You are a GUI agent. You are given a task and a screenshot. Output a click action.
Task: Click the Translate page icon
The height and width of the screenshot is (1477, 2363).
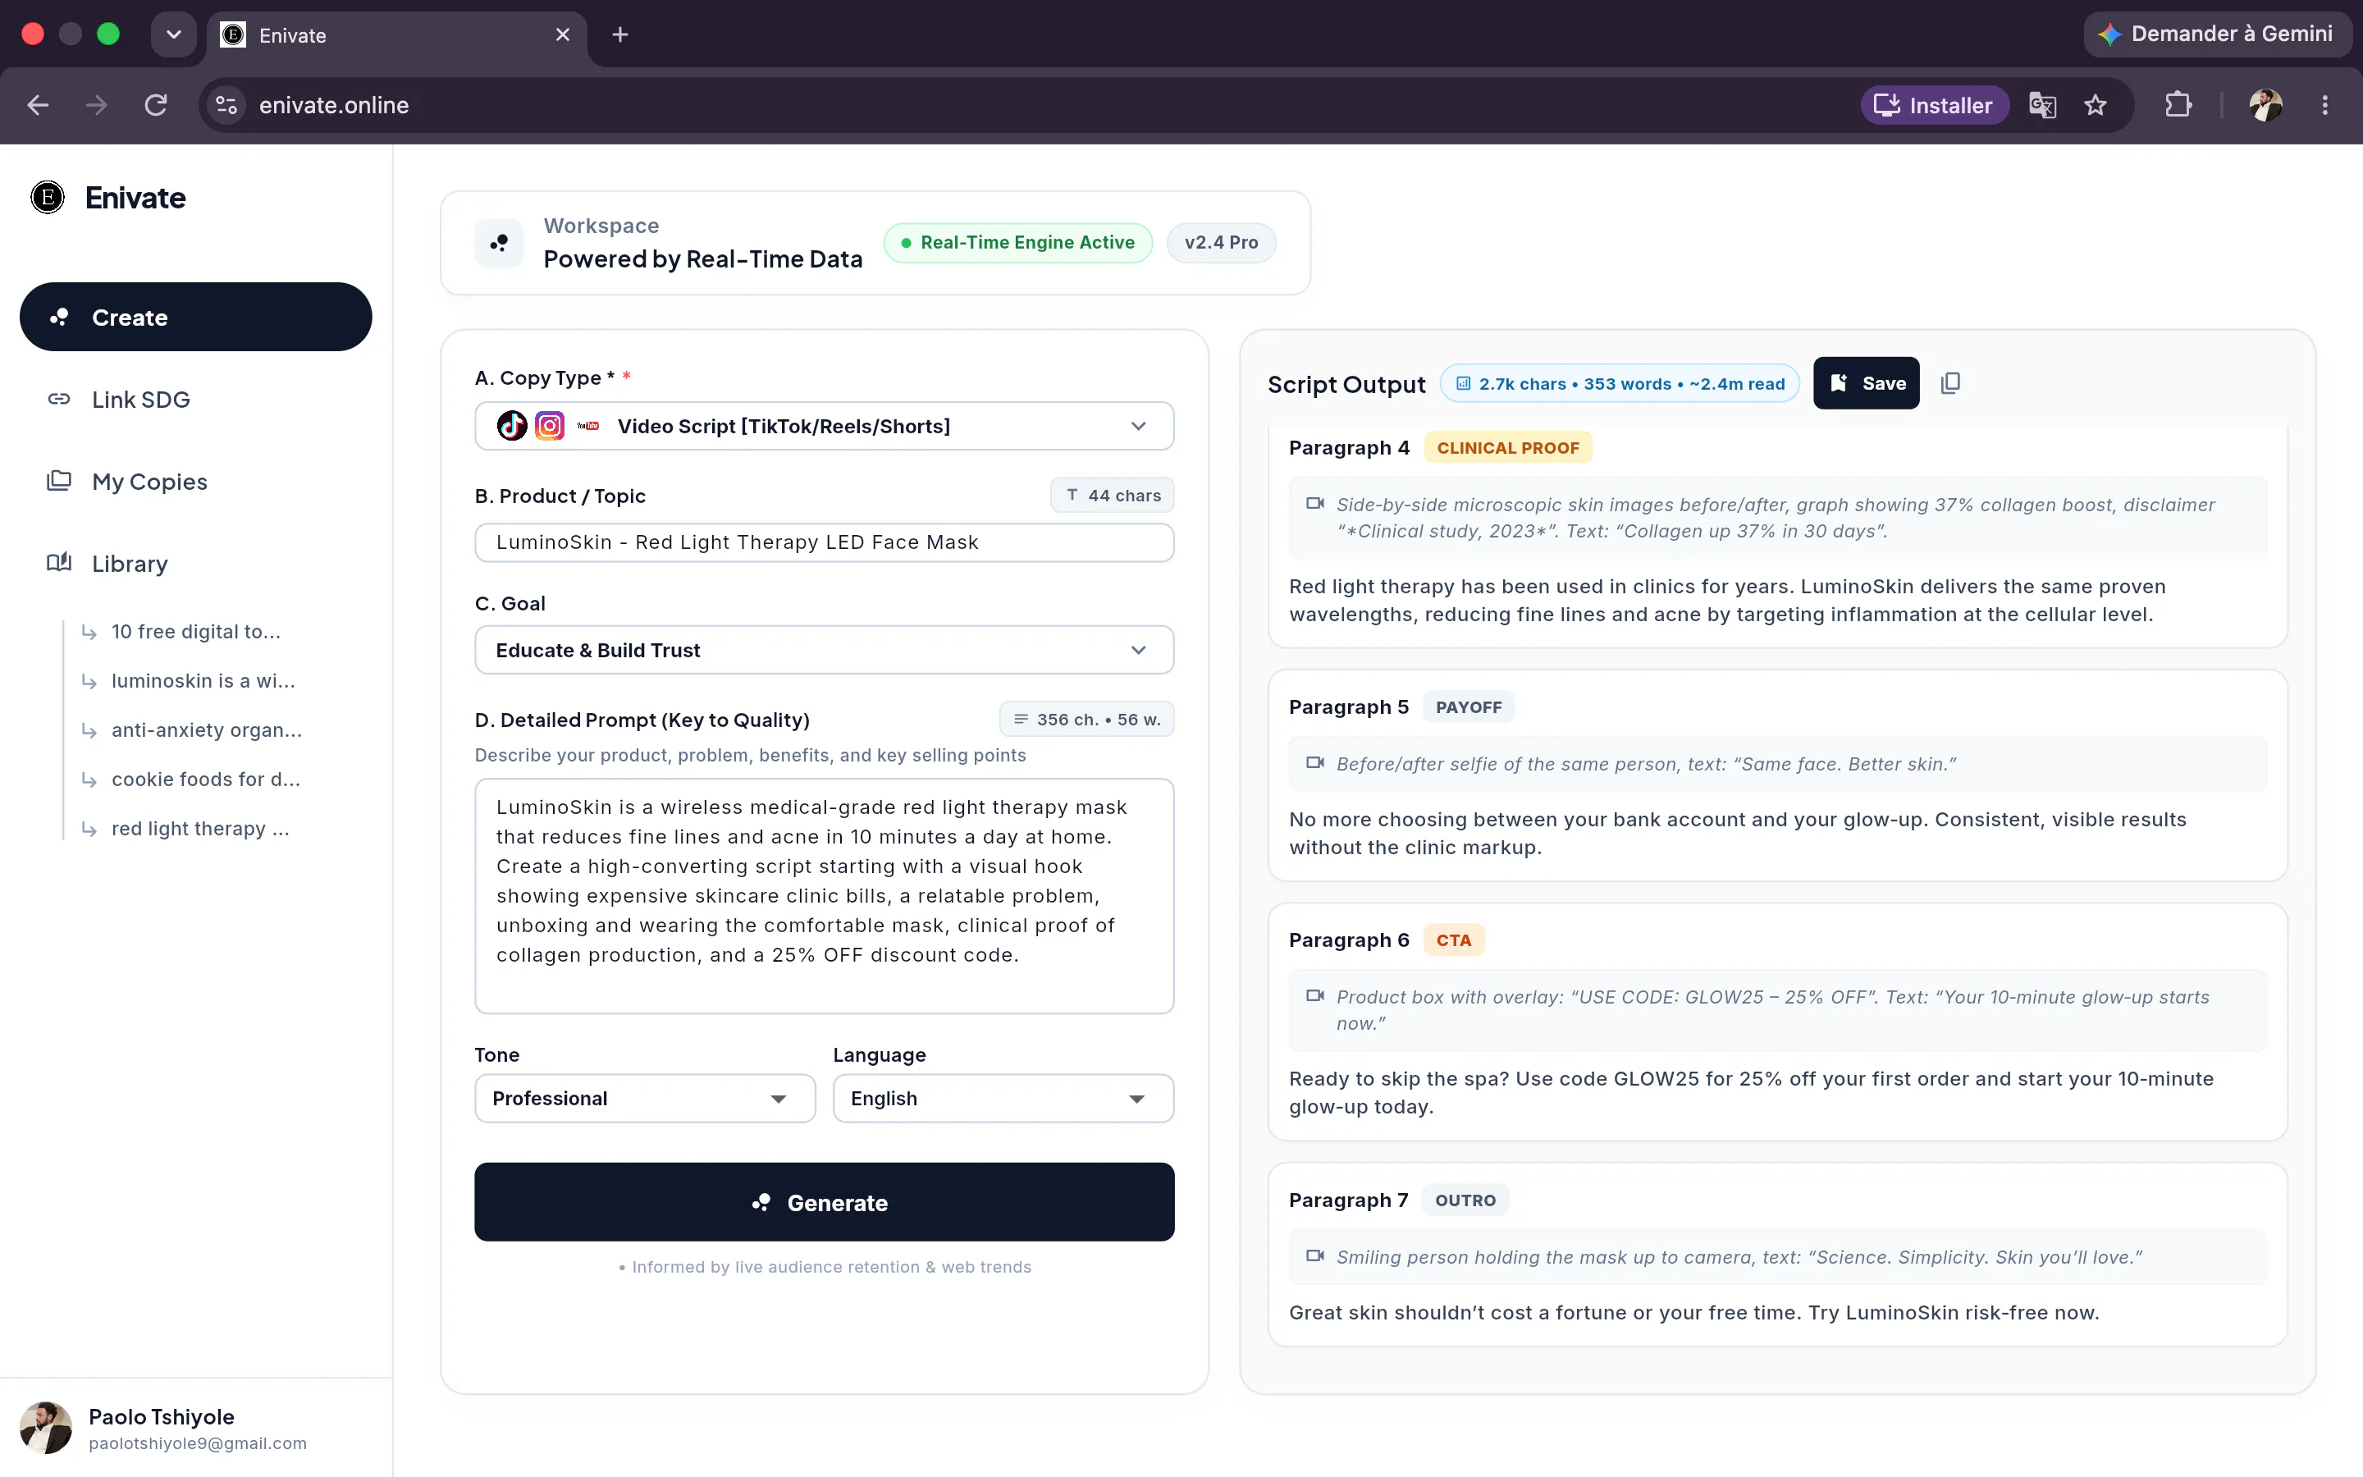coord(2043,106)
